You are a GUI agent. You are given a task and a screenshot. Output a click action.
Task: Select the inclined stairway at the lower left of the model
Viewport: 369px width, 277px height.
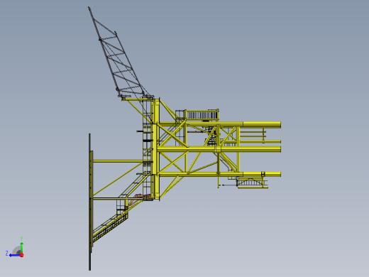[x=110, y=228]
